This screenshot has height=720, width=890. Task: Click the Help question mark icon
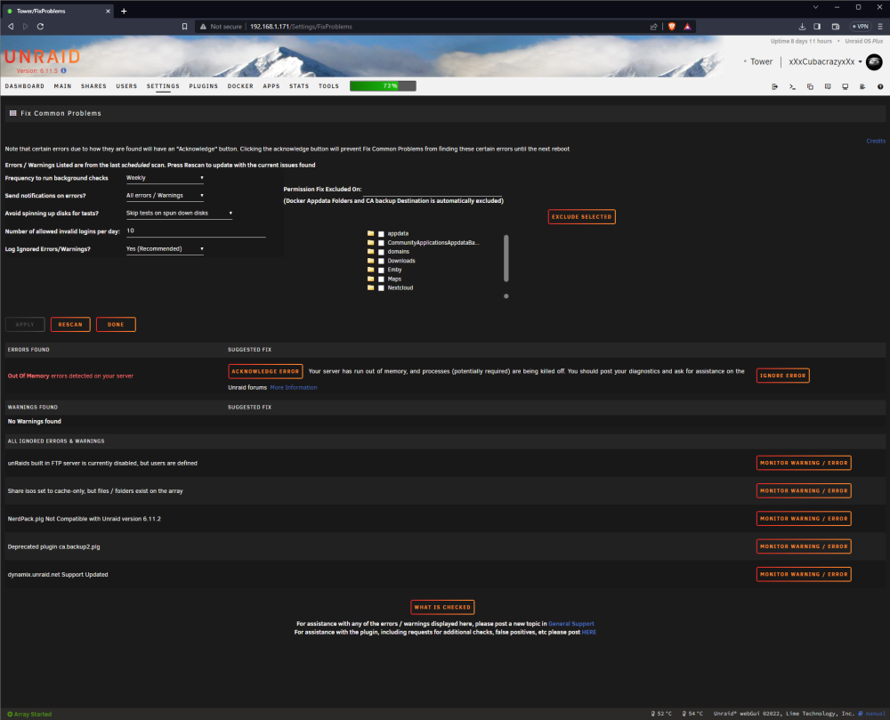pyautogui.click(x=880, y=87)
